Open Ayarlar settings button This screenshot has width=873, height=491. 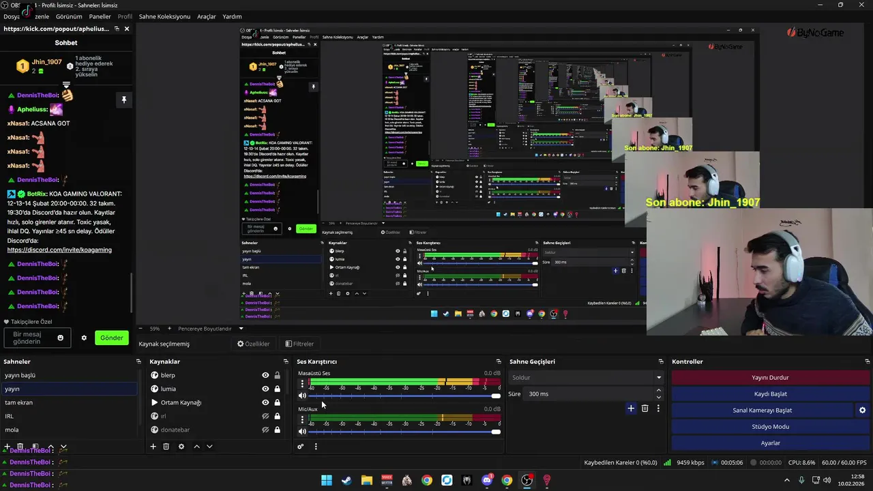click(771, 443)
